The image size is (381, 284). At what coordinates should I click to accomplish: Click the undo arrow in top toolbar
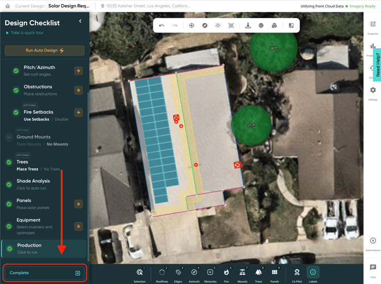point(161,26)
